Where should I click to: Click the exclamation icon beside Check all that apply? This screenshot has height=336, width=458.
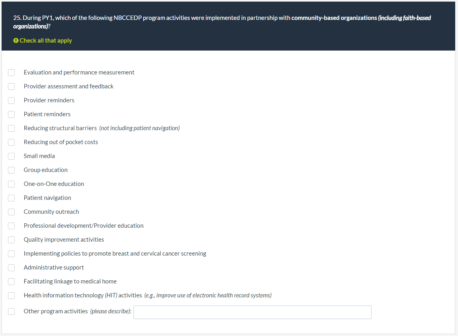click(16, 41)
